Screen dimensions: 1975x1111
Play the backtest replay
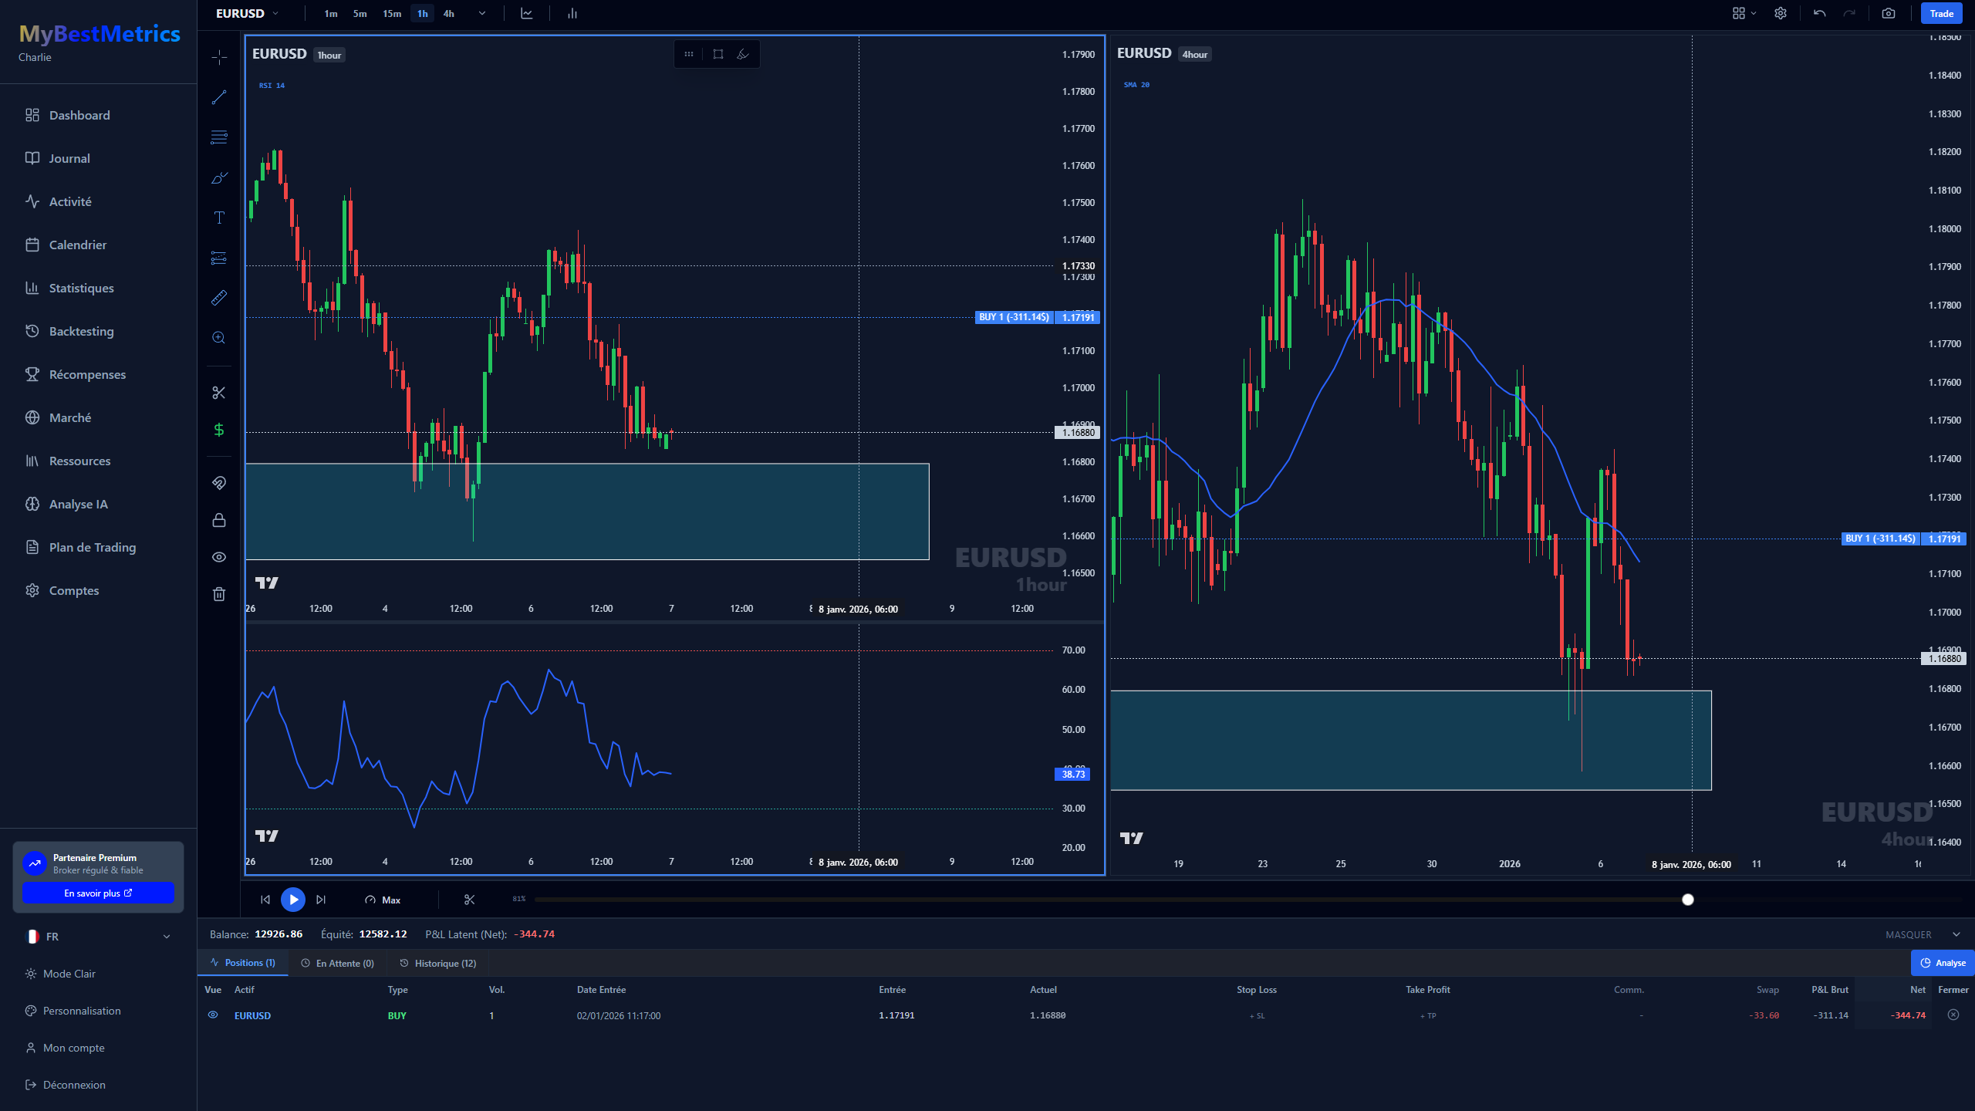pyautogui.click(x=293, y=900)
